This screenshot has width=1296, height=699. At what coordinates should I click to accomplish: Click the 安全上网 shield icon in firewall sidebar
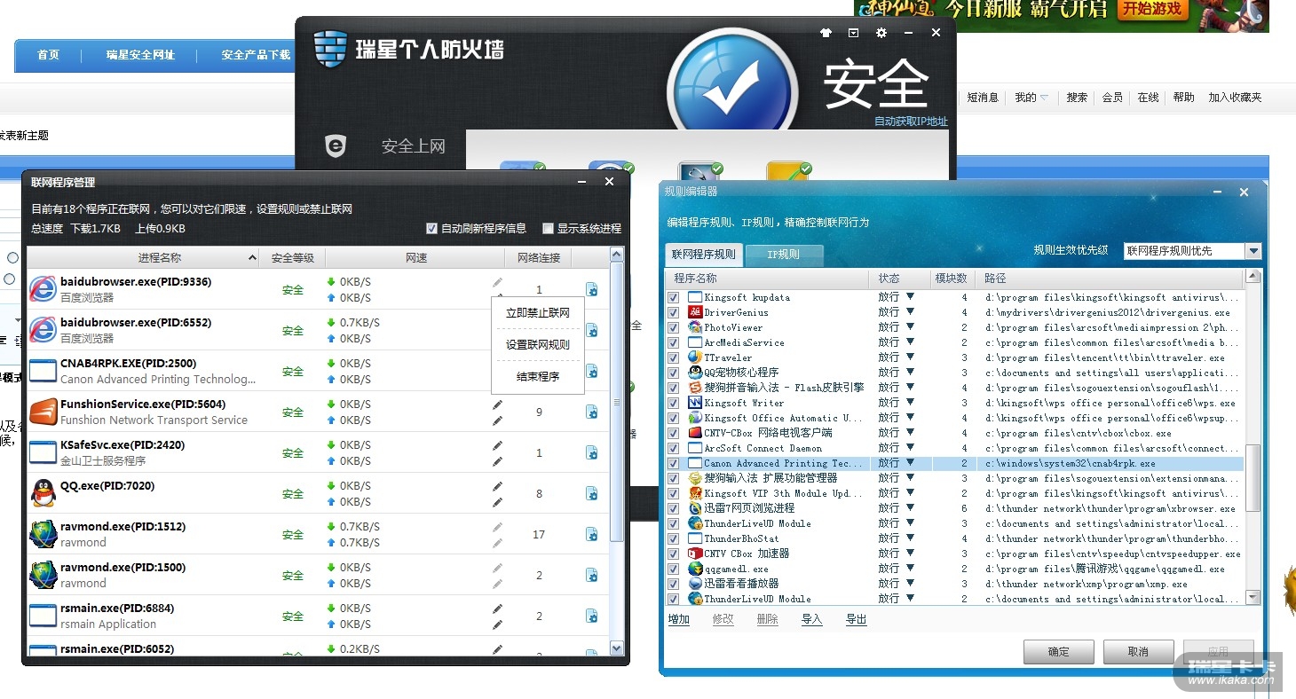336,146
